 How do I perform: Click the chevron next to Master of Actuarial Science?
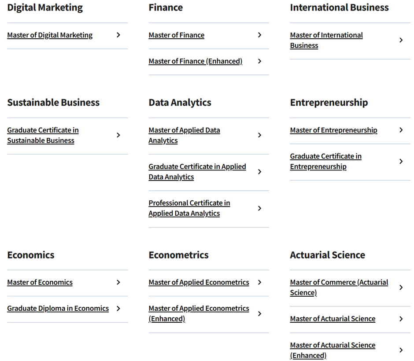tap(401, 319)
